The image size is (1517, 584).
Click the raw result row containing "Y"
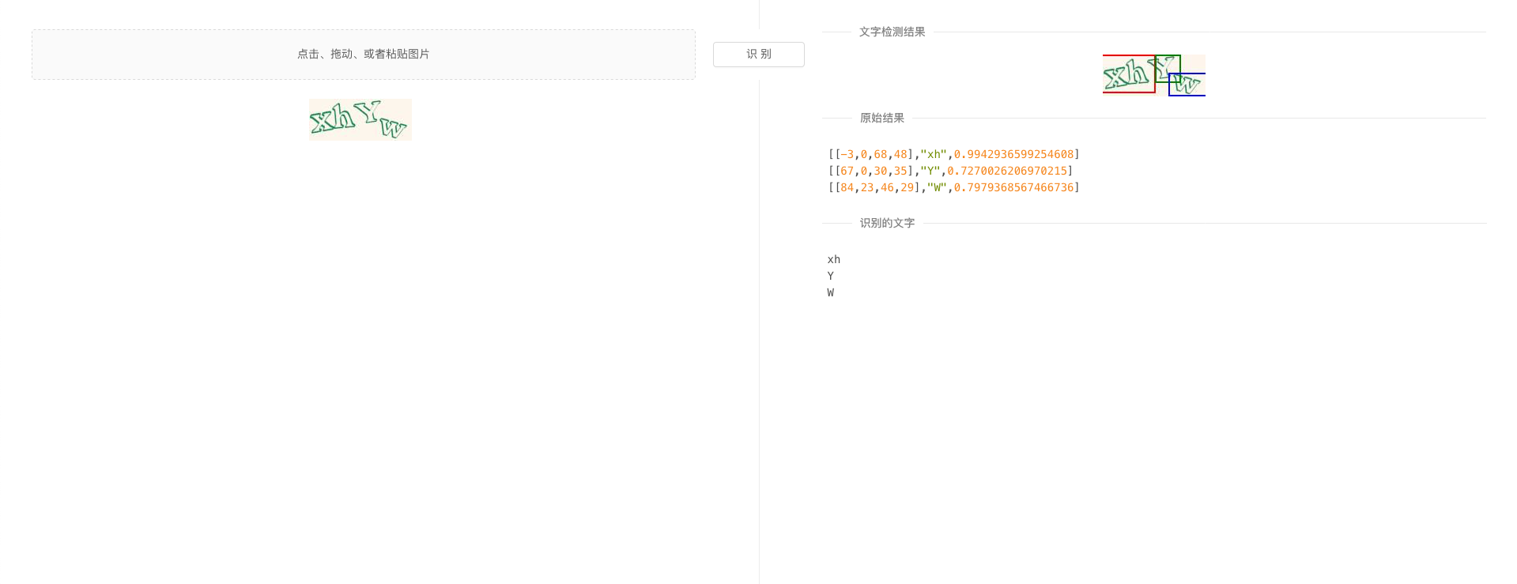click(950, 171)
